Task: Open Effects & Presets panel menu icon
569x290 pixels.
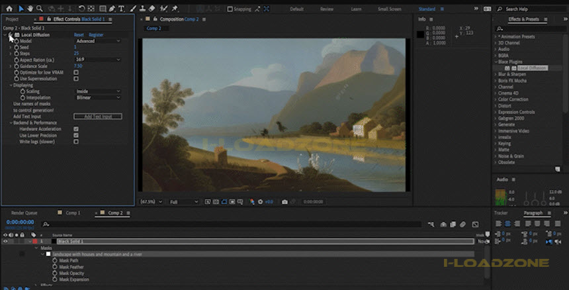Action: click(546, 19)
